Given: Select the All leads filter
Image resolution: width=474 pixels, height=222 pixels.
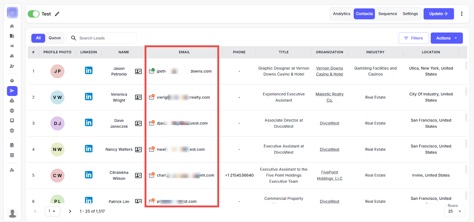Looking at the screenshot, I should pos(38,38).
